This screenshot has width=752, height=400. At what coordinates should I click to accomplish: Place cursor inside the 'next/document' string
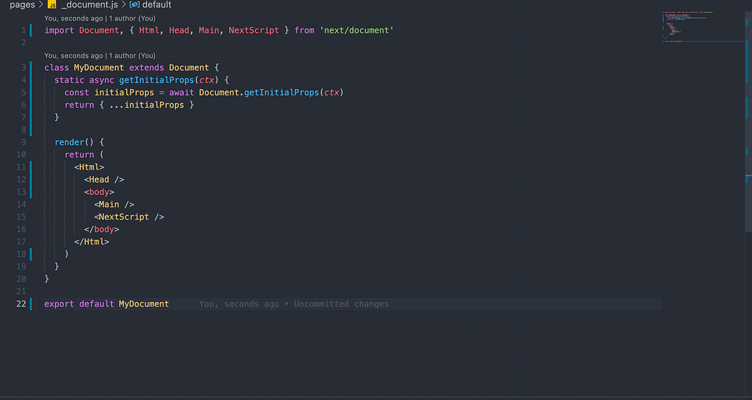coord(356,30)
